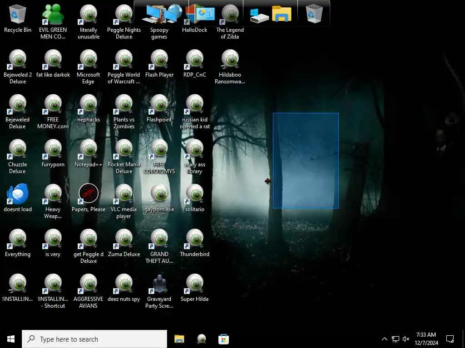This screenshot has width=465, height=348.
Task: Open the notification Action Center icon
Action: point(450,339)
